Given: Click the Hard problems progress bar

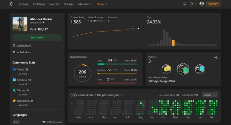Looking at the screenshot, I should point(117,83).
